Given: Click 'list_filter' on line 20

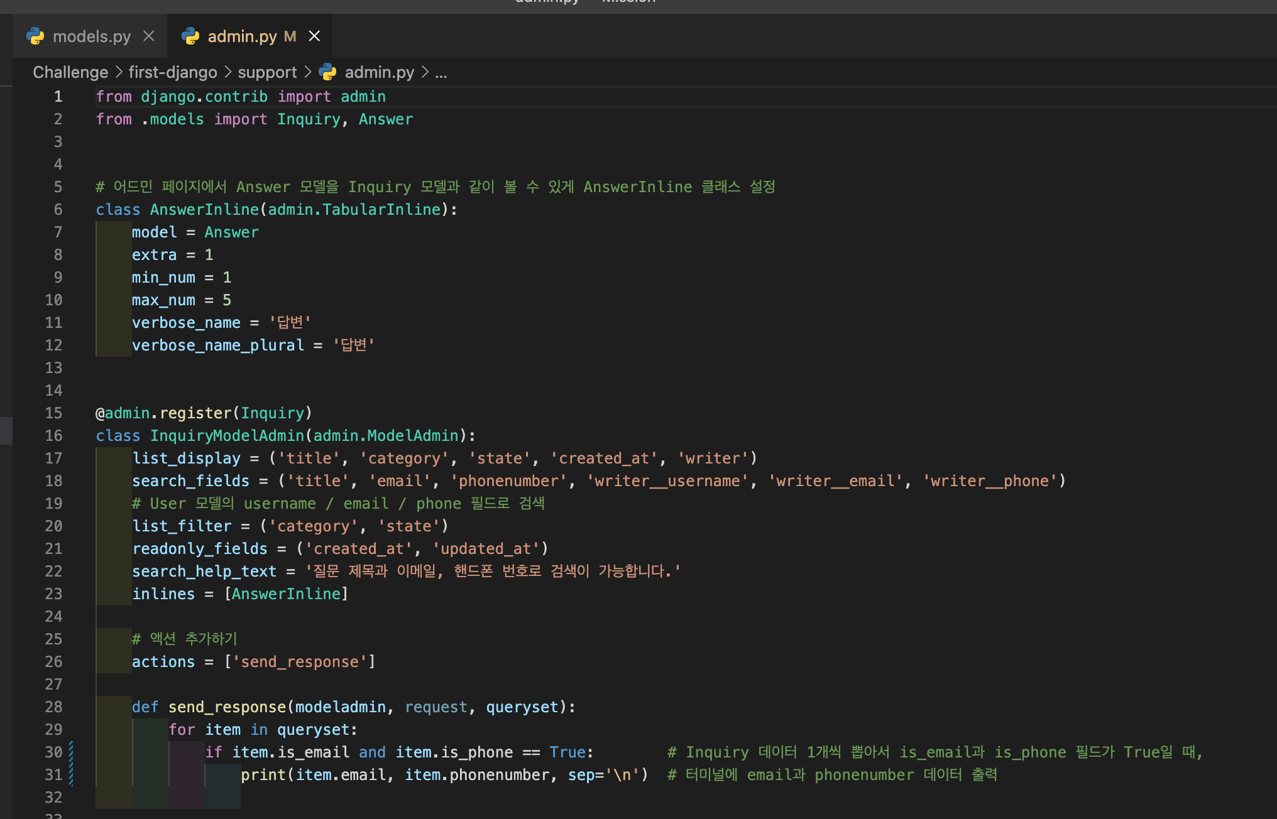Looking at the screenshot, I should (x=182, y=526).
